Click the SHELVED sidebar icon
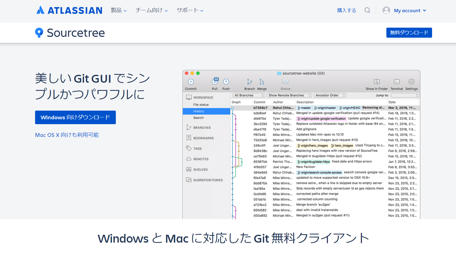Image resolution: width=456 pixels, height=254 pixels. point(189,169)
